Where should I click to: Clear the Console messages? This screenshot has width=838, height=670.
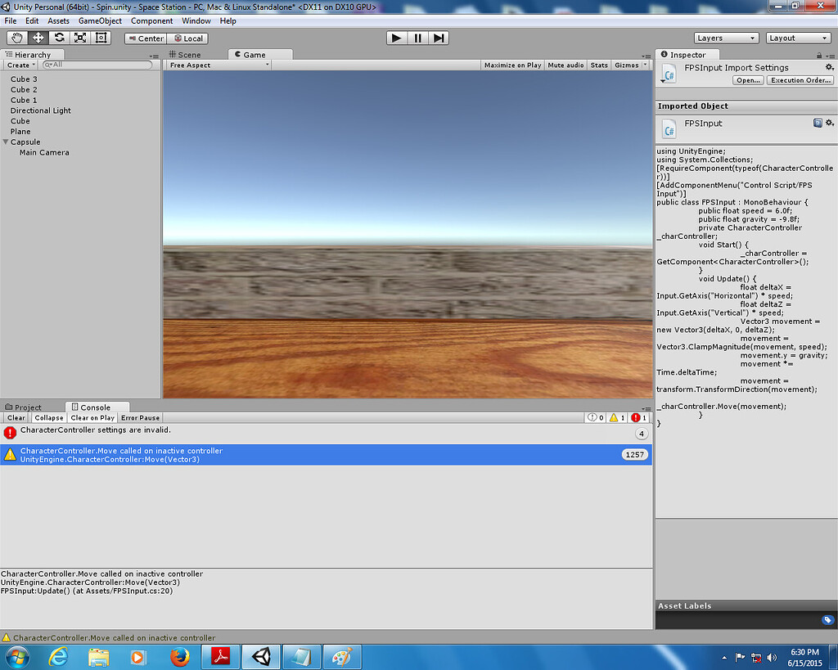(15, 417)
